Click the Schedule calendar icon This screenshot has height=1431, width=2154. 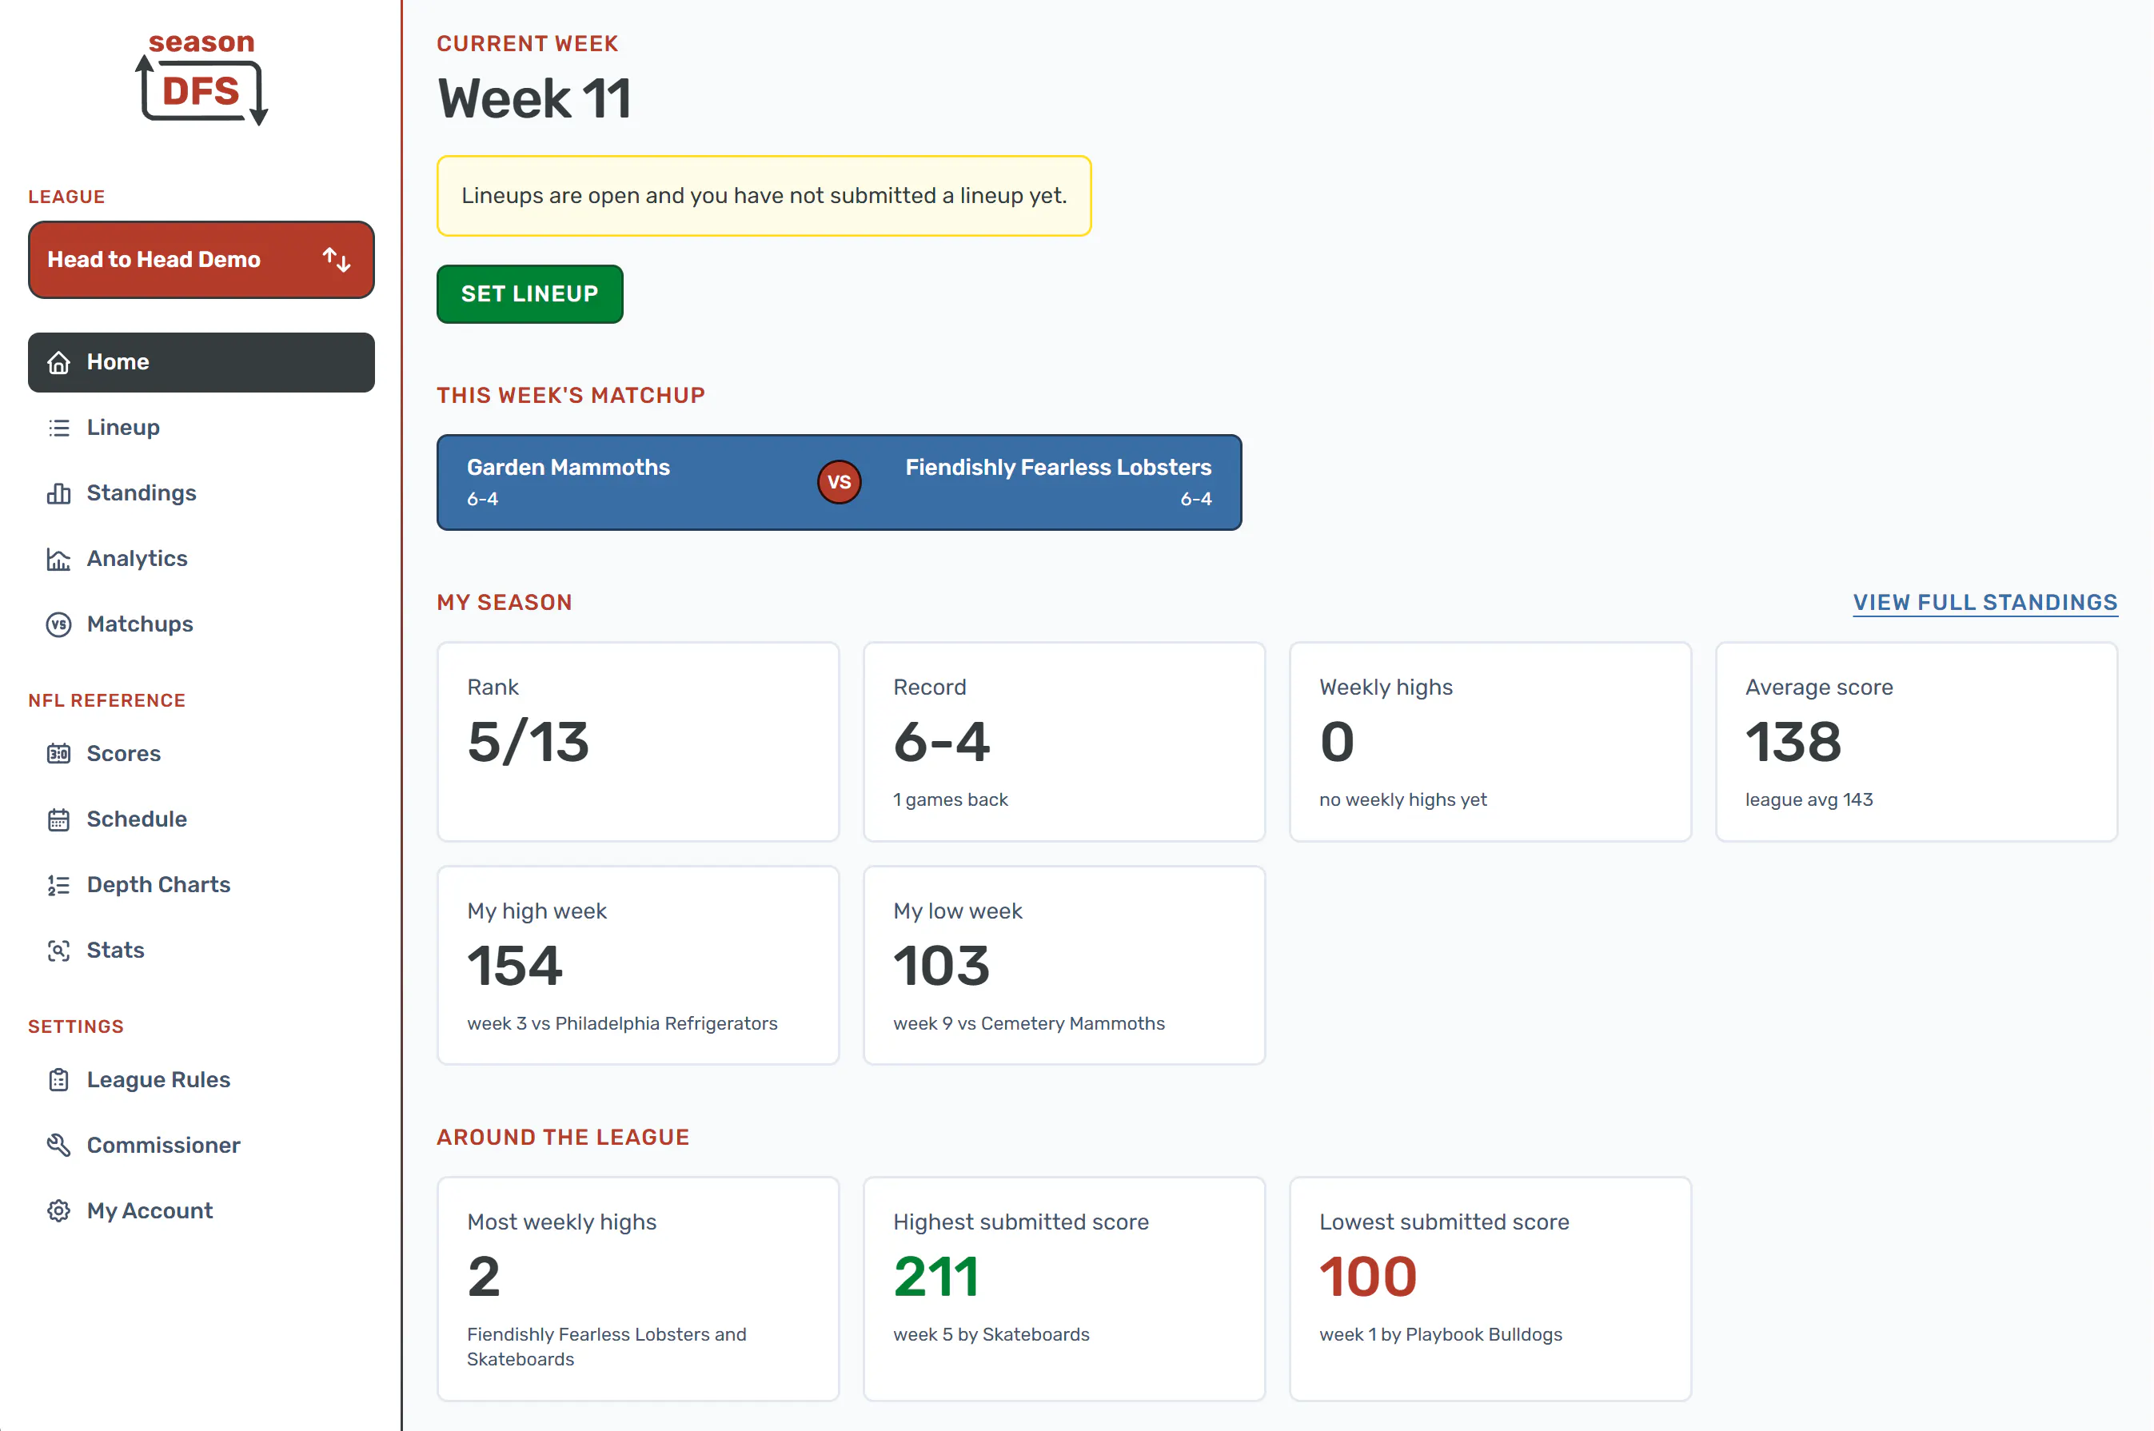pos(58,819)
